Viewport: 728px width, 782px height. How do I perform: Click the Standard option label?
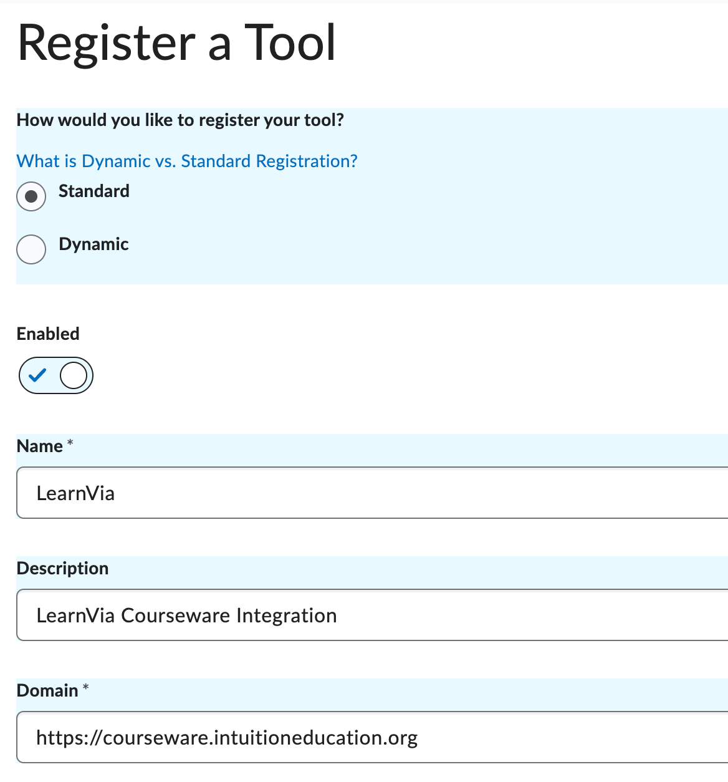click(94, 191)
